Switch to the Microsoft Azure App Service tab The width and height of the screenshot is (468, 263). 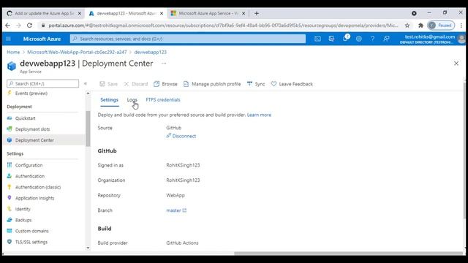(208, 13)
